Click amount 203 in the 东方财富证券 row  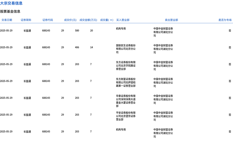coord(77,81)
